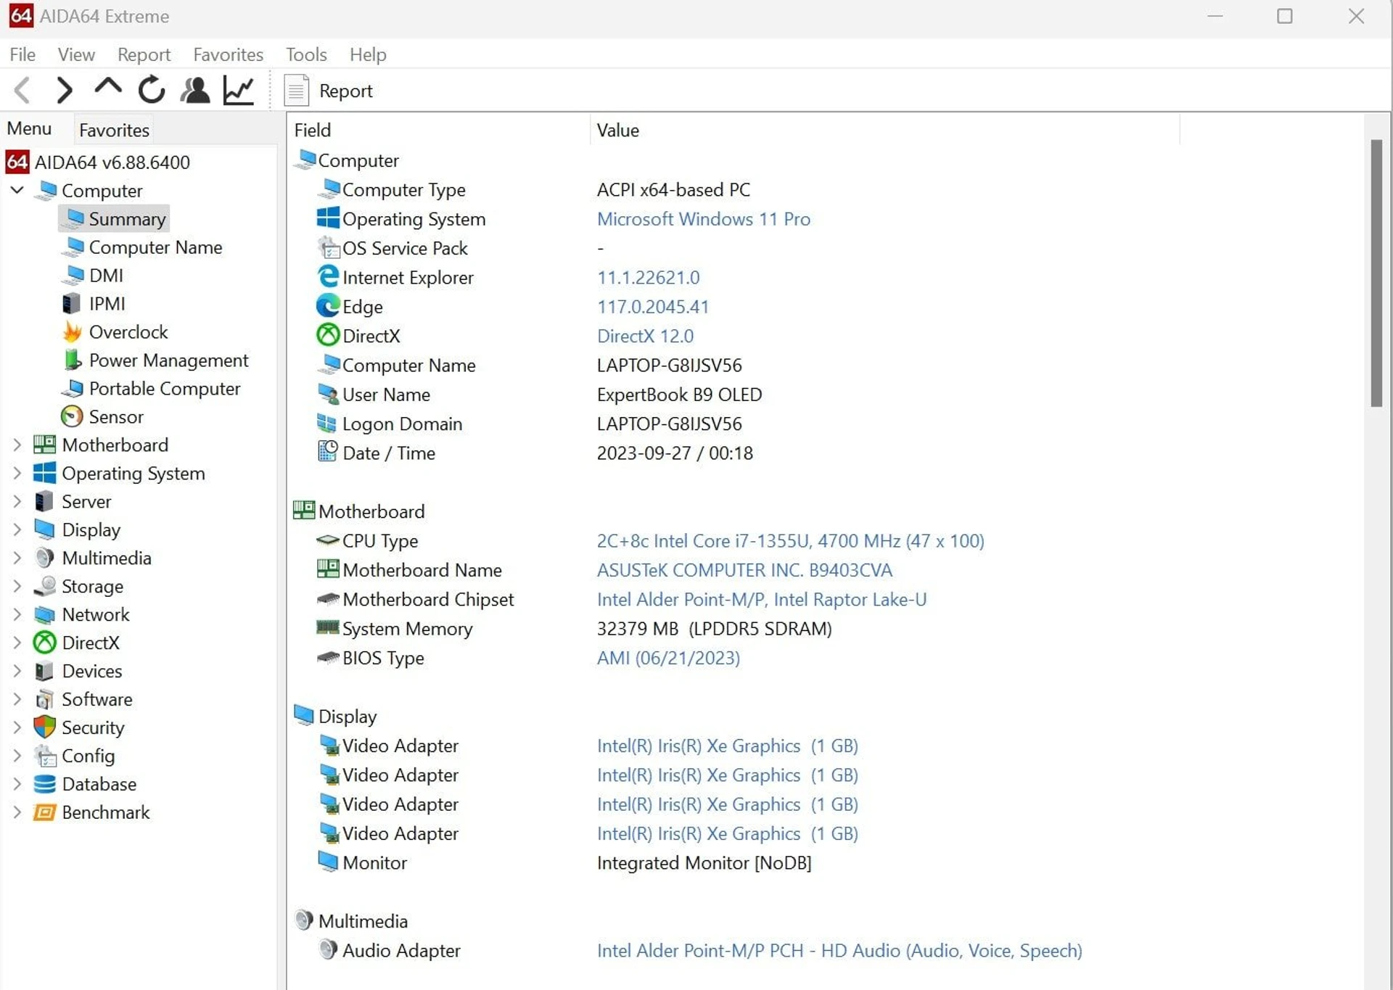1393x990 pixels.
Task: Click the Config icon in tree
Action: click(x=45, y=756)
